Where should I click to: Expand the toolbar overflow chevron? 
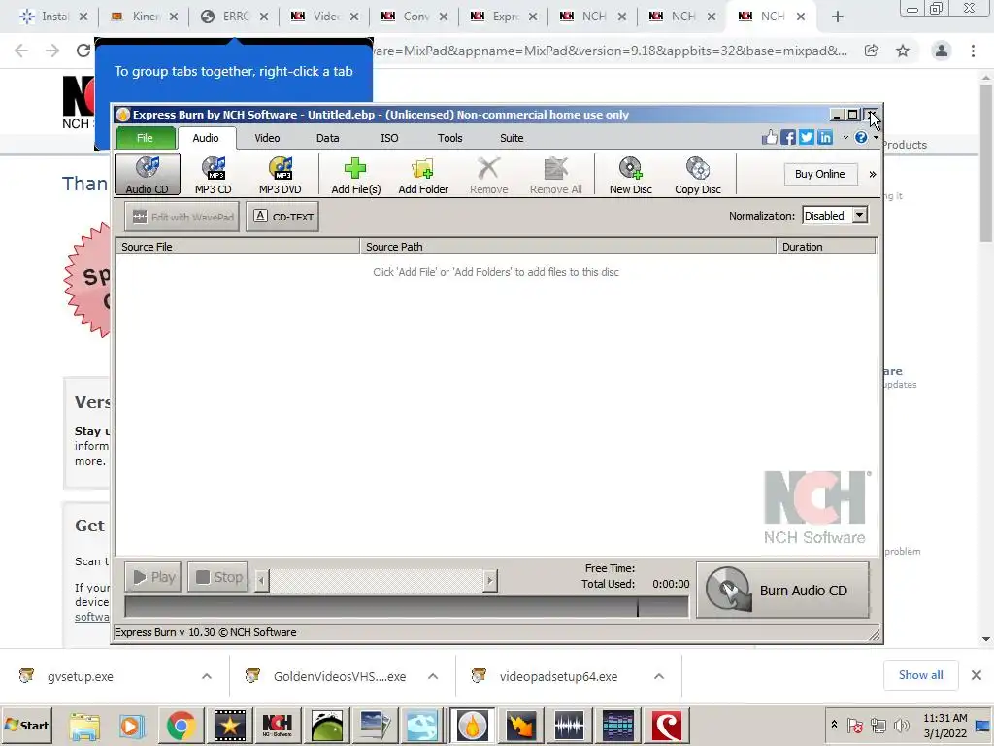(873, 175)
